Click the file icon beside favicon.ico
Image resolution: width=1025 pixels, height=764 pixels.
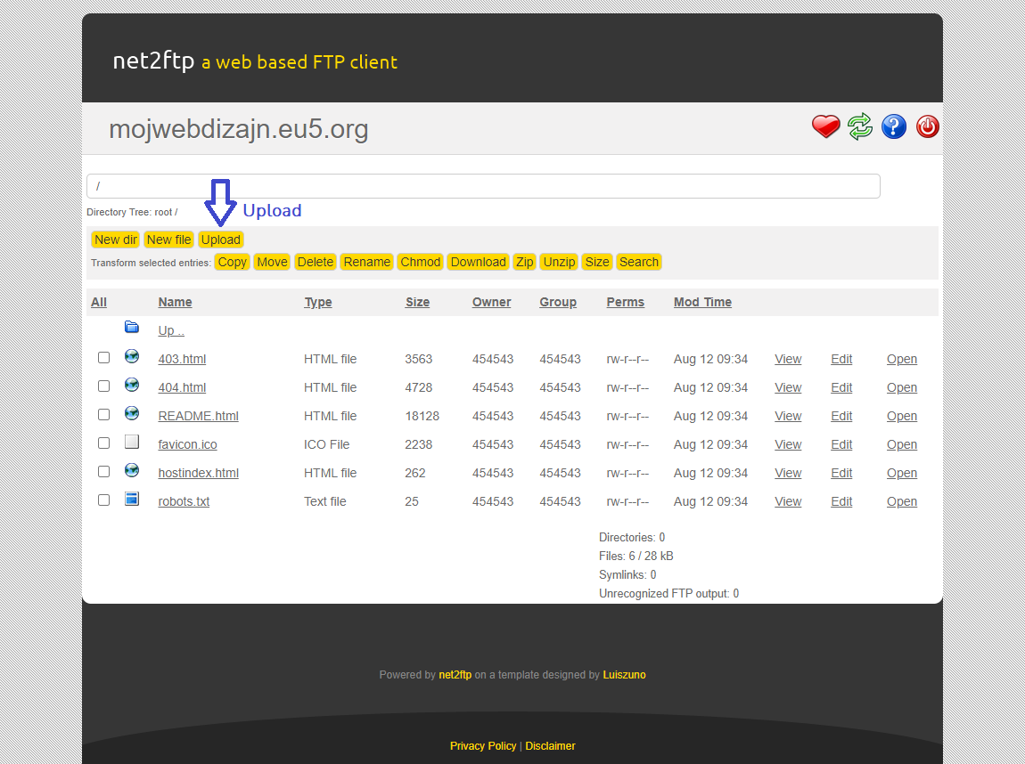[132, 442]
